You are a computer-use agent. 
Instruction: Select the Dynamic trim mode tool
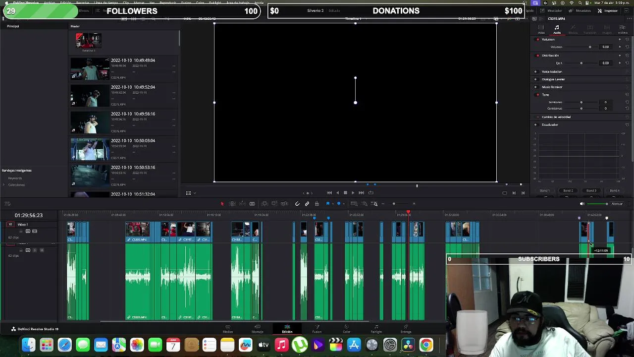pyautogui.click(x=242, y=204)
